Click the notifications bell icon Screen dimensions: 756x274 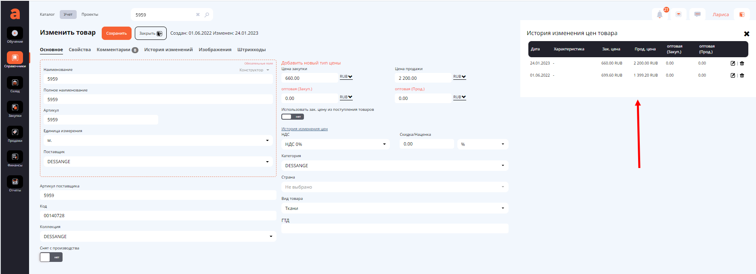[660, 15]
